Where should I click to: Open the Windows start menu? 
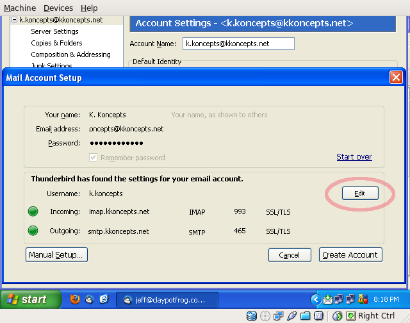click(30, 299)
